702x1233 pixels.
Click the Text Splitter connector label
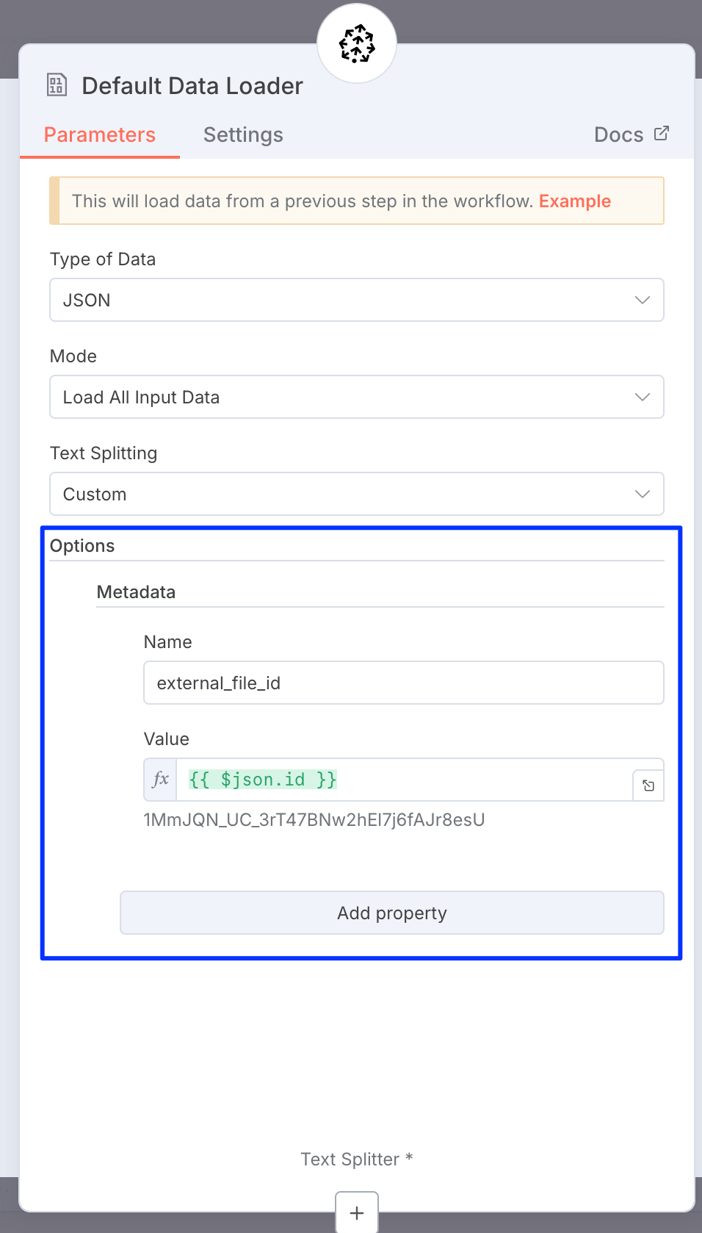pyautogui.click(x=357, y=1160)
